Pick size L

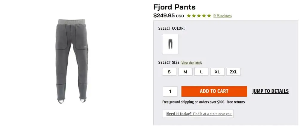(202, 72)
